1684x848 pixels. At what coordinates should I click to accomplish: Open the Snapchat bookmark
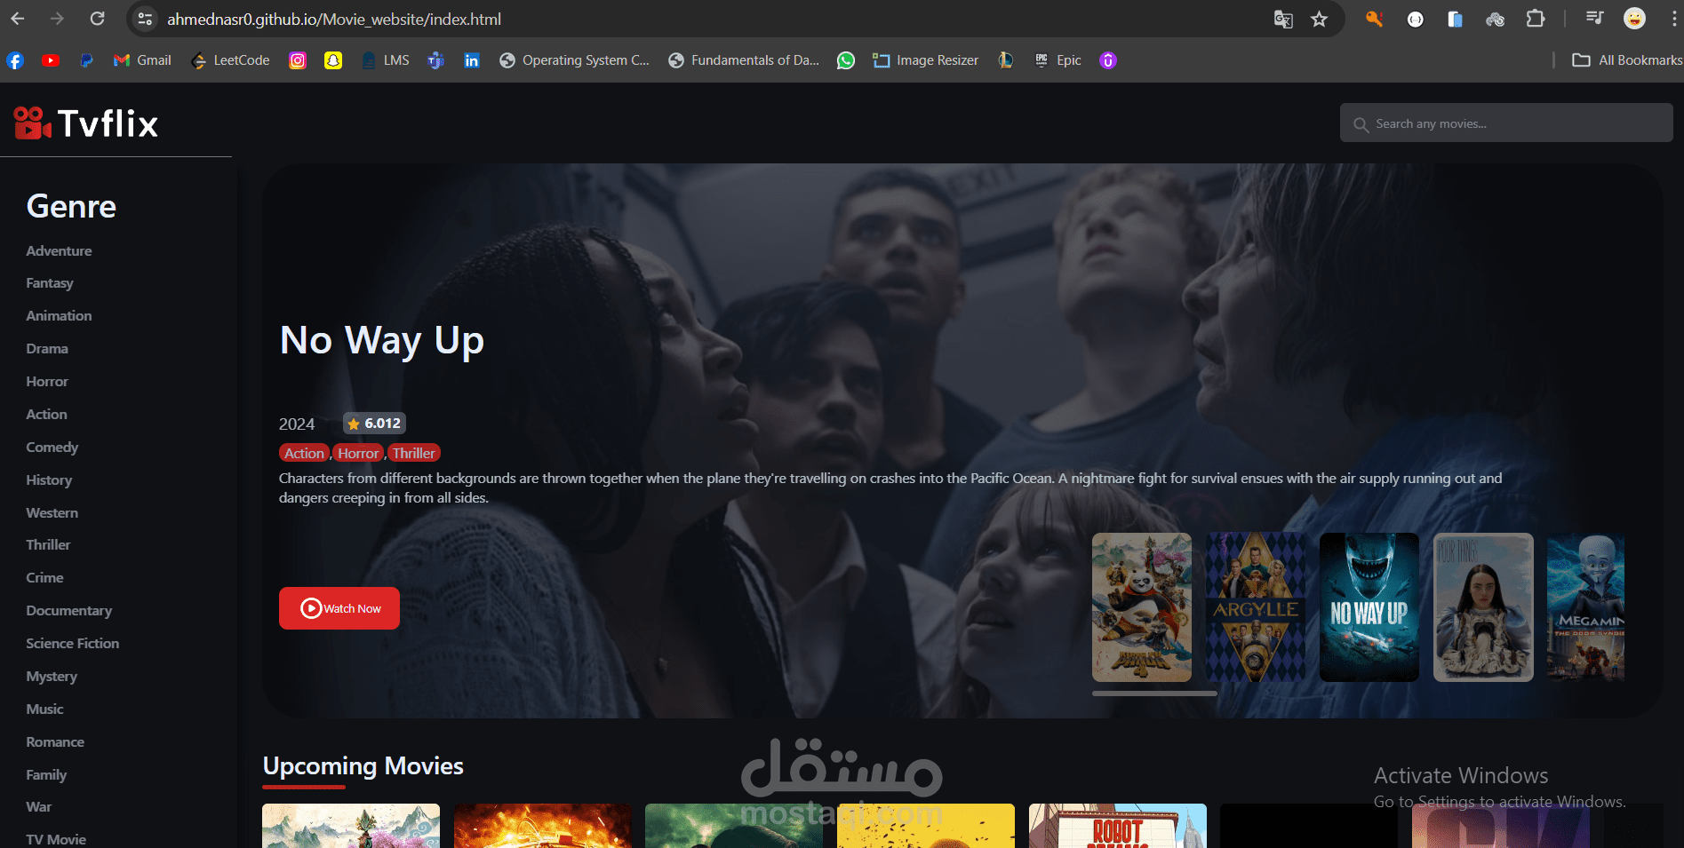click(333, 60)
